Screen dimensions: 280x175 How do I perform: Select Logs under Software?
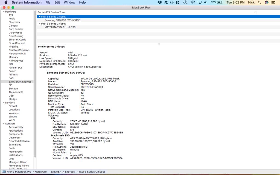pyautogui.click(x=11, y=159)
